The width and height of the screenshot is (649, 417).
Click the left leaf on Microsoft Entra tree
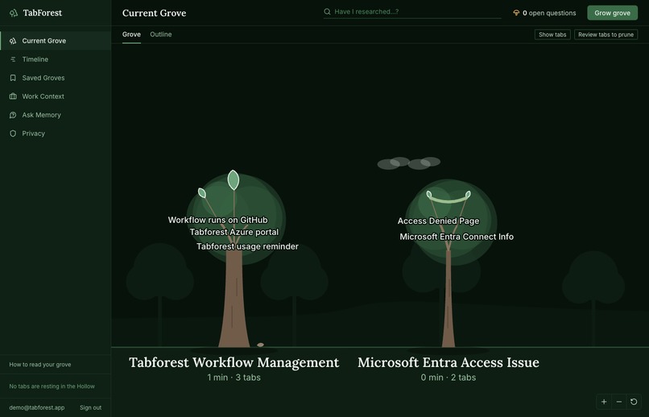pos(429,194)
